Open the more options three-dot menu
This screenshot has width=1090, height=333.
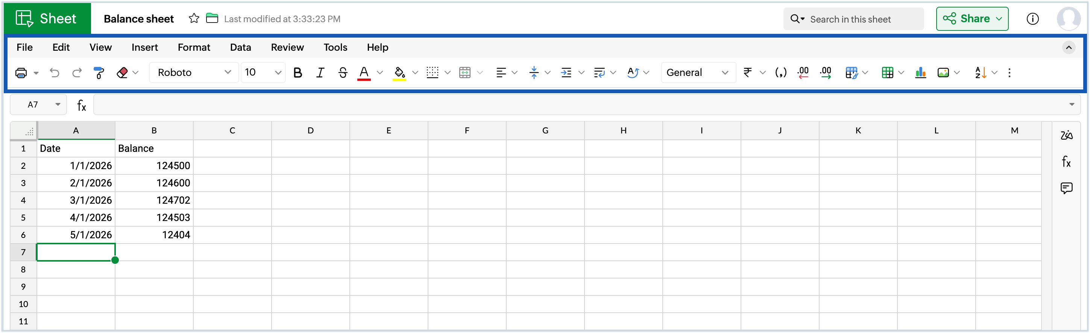pos(1010,73)
